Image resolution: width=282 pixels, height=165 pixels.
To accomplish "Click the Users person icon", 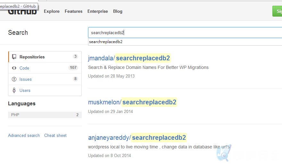I will pos(14,90).
